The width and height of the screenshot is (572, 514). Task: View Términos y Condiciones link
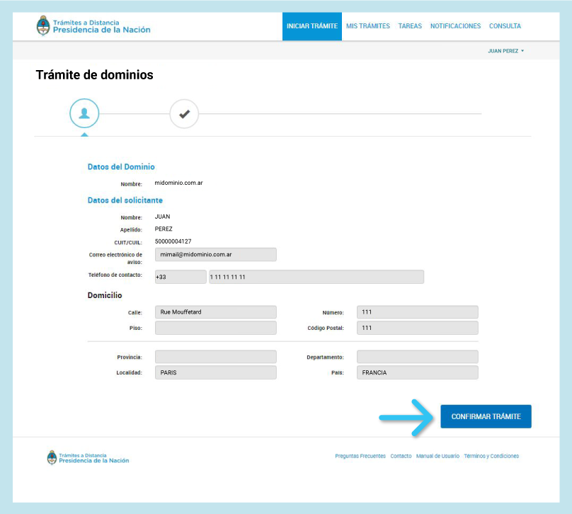point(491,456)
